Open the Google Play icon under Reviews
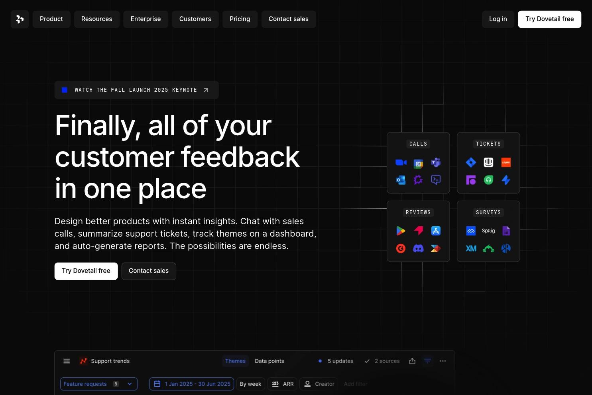592x395 pixels. click(x=401, y=231)
